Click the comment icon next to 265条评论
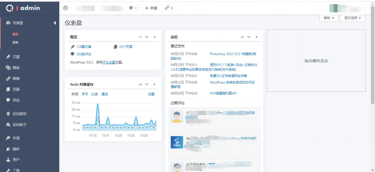 (x=73, y=54)
